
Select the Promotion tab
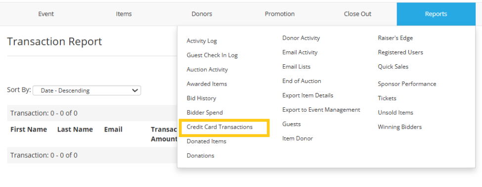coord(280,14)
